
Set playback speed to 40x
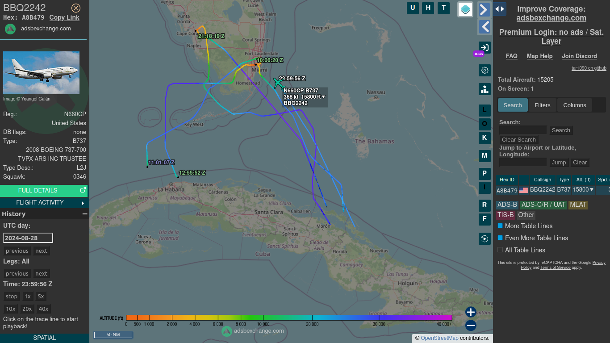[43, 309]
